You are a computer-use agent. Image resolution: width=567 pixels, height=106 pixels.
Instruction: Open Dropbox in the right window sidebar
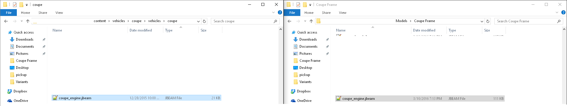[304, 91]
